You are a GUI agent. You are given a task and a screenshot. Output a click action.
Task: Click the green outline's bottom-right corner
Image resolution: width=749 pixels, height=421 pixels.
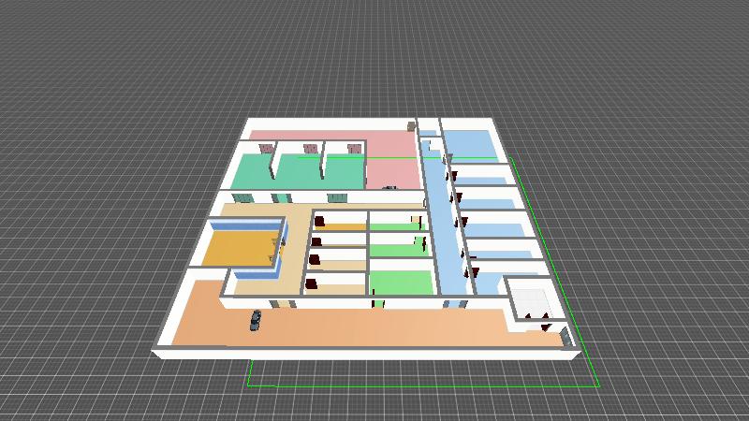(x=598, y=385)
